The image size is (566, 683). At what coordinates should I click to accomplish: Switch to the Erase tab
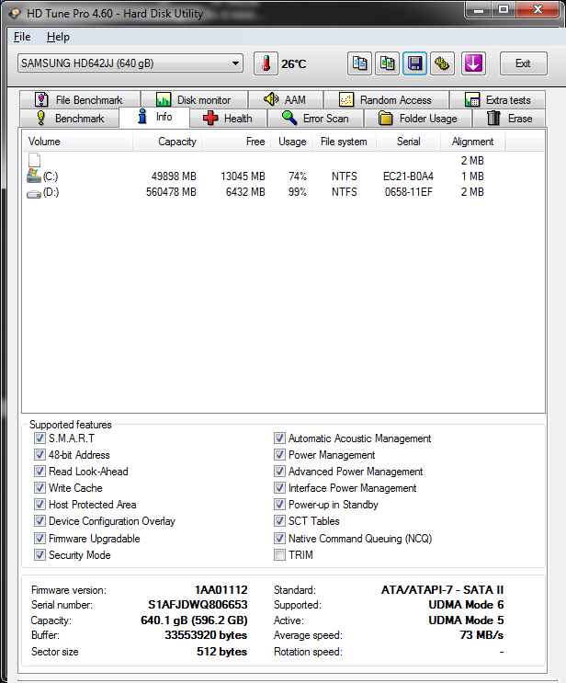click(x=509, y=118)
